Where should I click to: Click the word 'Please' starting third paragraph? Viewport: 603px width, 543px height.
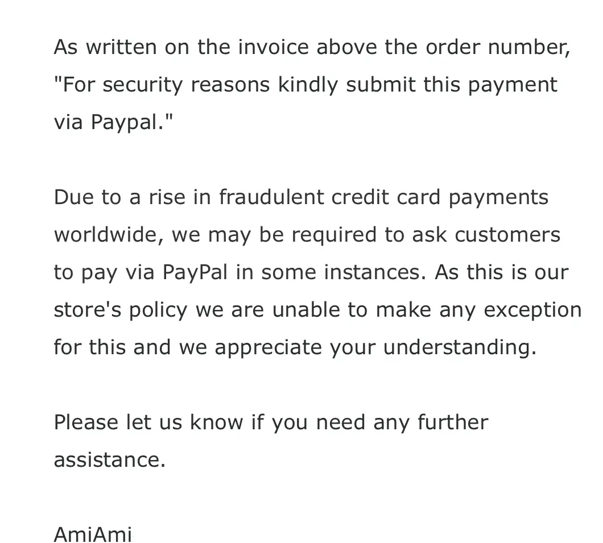[x=86, y=422]
